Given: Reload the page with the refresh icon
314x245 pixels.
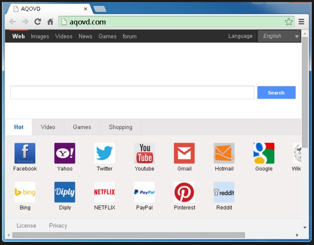Looking at the screenshot, I should coord(38,21).
